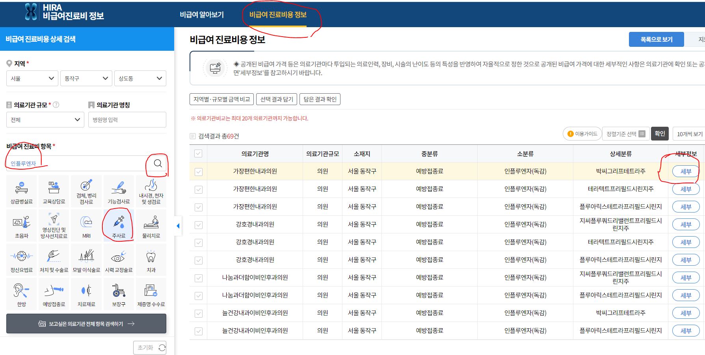Click the 병원명 입력 text field
This screenshot has width=705, height=355.
127,120
